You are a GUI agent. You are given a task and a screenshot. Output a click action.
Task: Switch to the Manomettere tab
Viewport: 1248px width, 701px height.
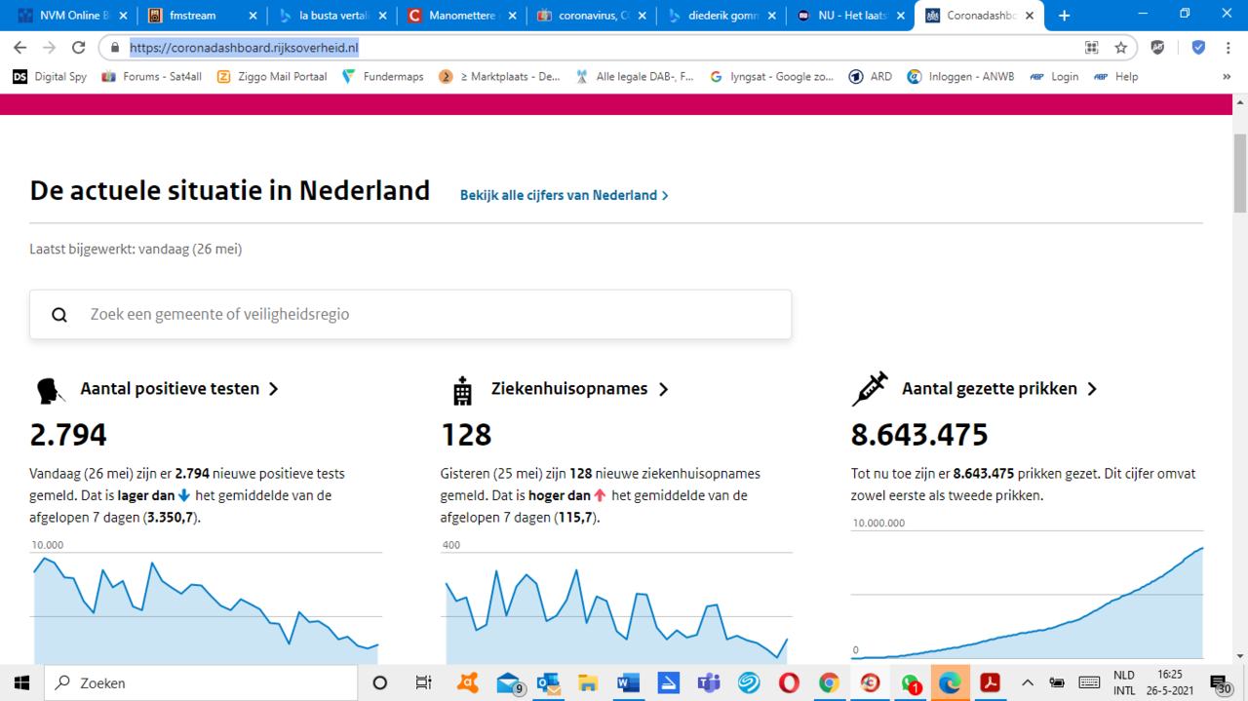(458, 16)
